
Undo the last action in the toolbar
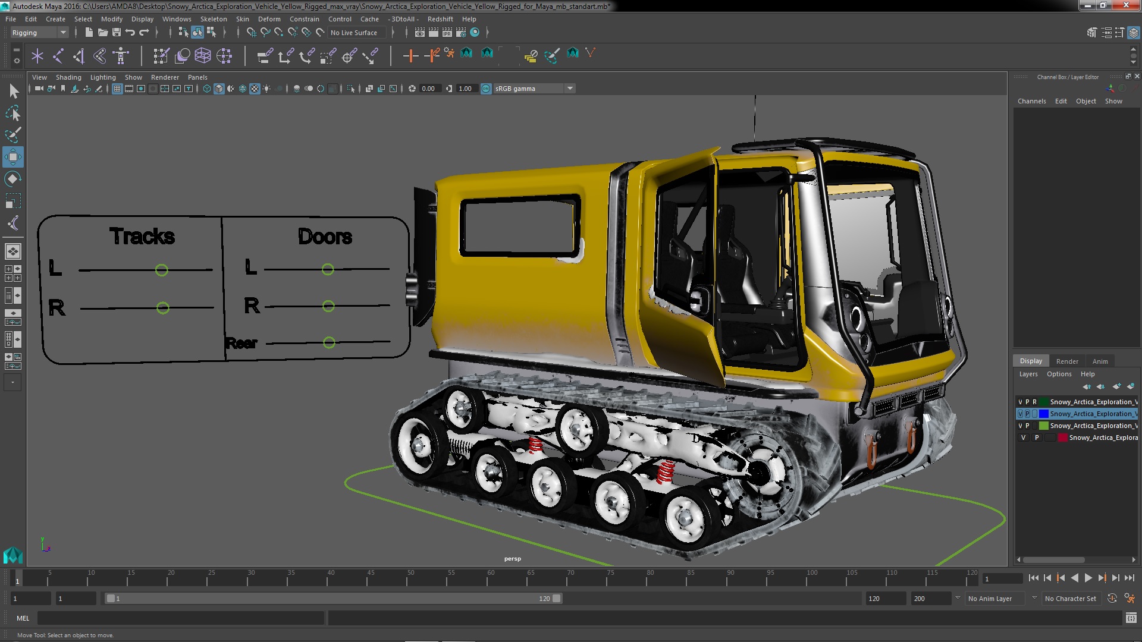[x=130, y=32]
